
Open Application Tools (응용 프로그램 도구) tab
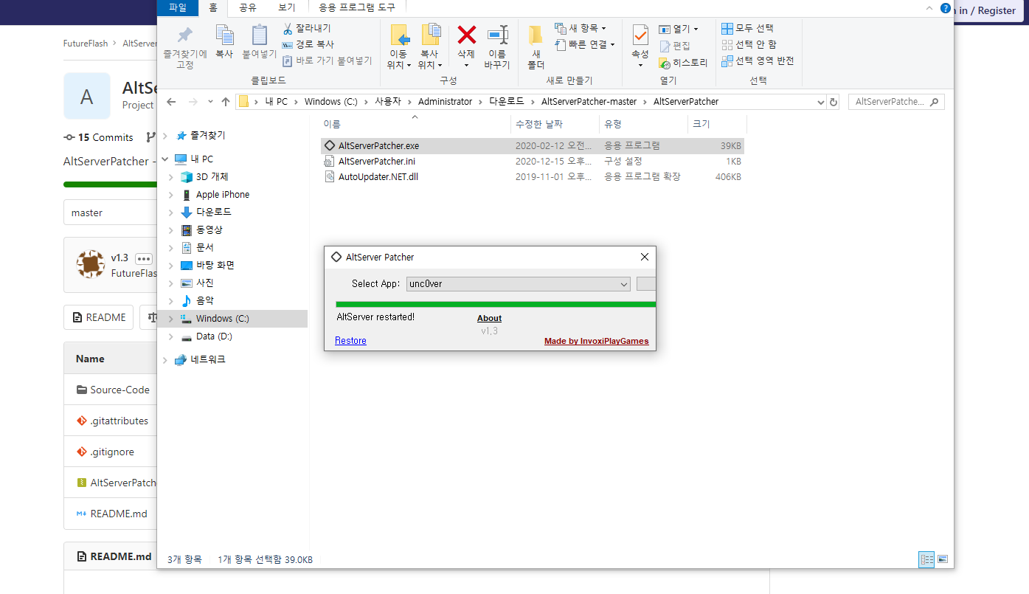click(356, 8)
